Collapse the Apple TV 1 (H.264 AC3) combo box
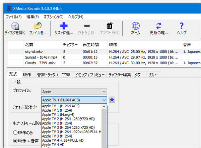This screenshot has width=201, height=148. (x=74, y=100)
